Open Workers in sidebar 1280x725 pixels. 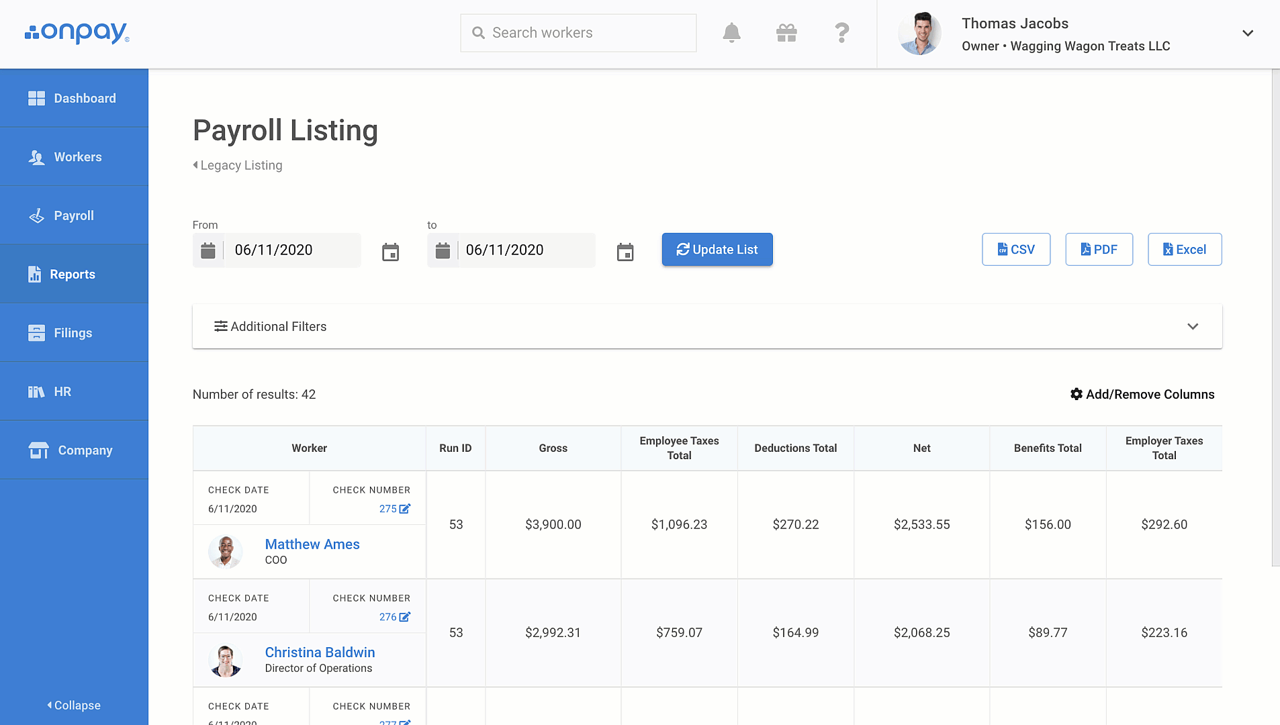click(74, 156)
